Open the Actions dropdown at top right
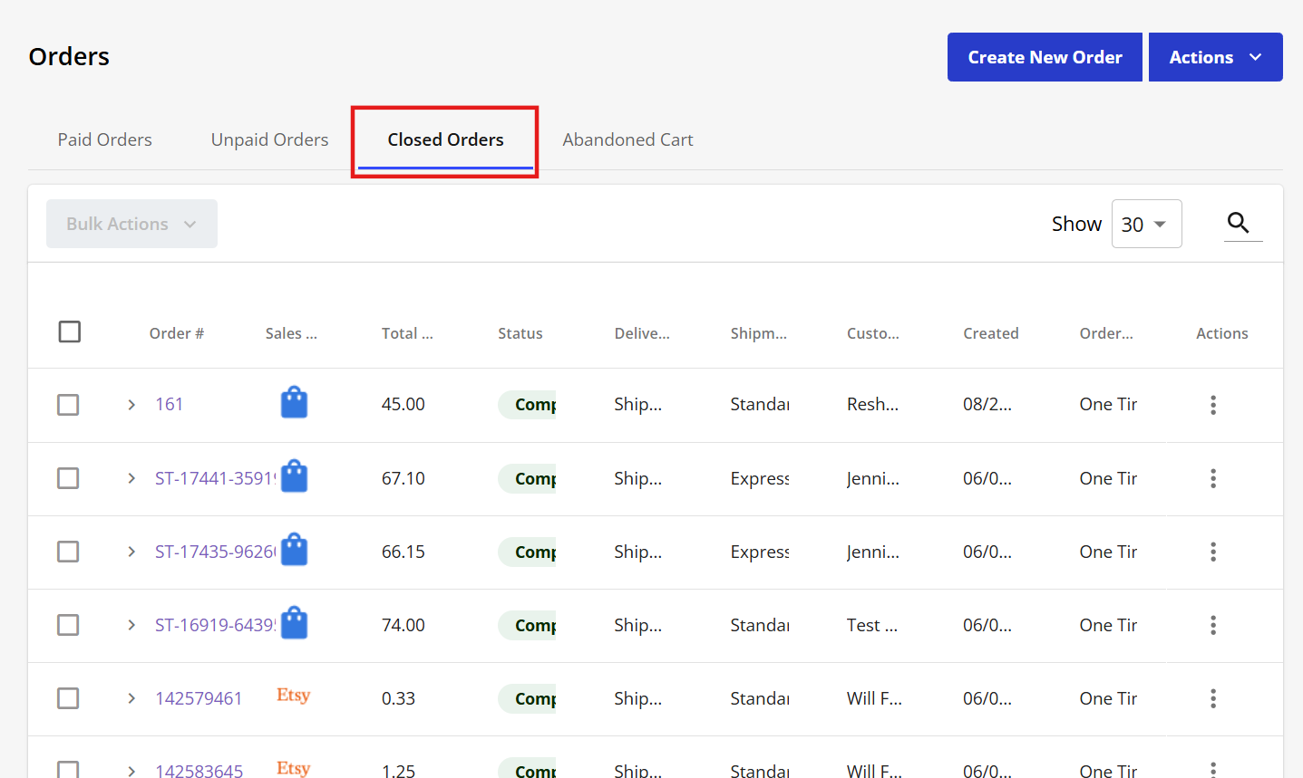The image size is (1303, 778). (x=1215, y=57)
